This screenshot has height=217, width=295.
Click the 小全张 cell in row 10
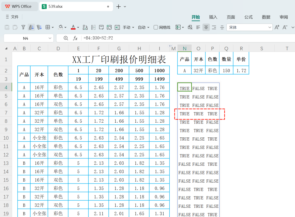(x=39, y=138)
